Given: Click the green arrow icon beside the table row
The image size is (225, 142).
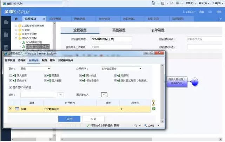Looking at the screenshot, I should click(x=154, y=109).
